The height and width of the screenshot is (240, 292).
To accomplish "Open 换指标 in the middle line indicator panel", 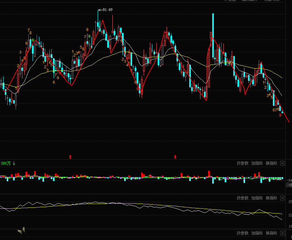I will [271, 198].
